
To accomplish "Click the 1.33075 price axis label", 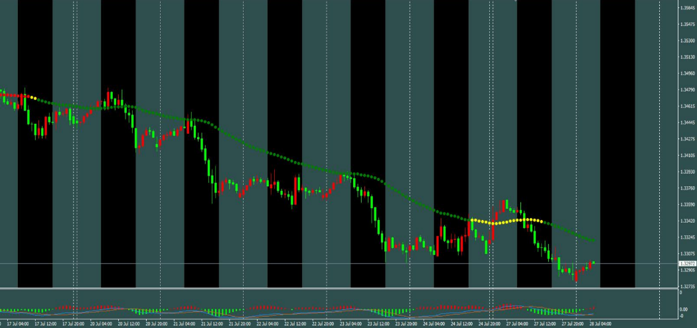I will point(688,254).
